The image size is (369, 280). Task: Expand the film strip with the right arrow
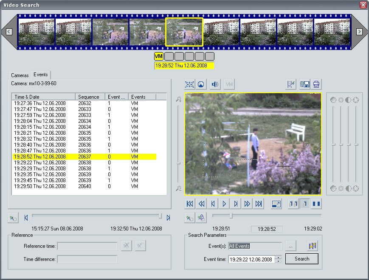359,31
